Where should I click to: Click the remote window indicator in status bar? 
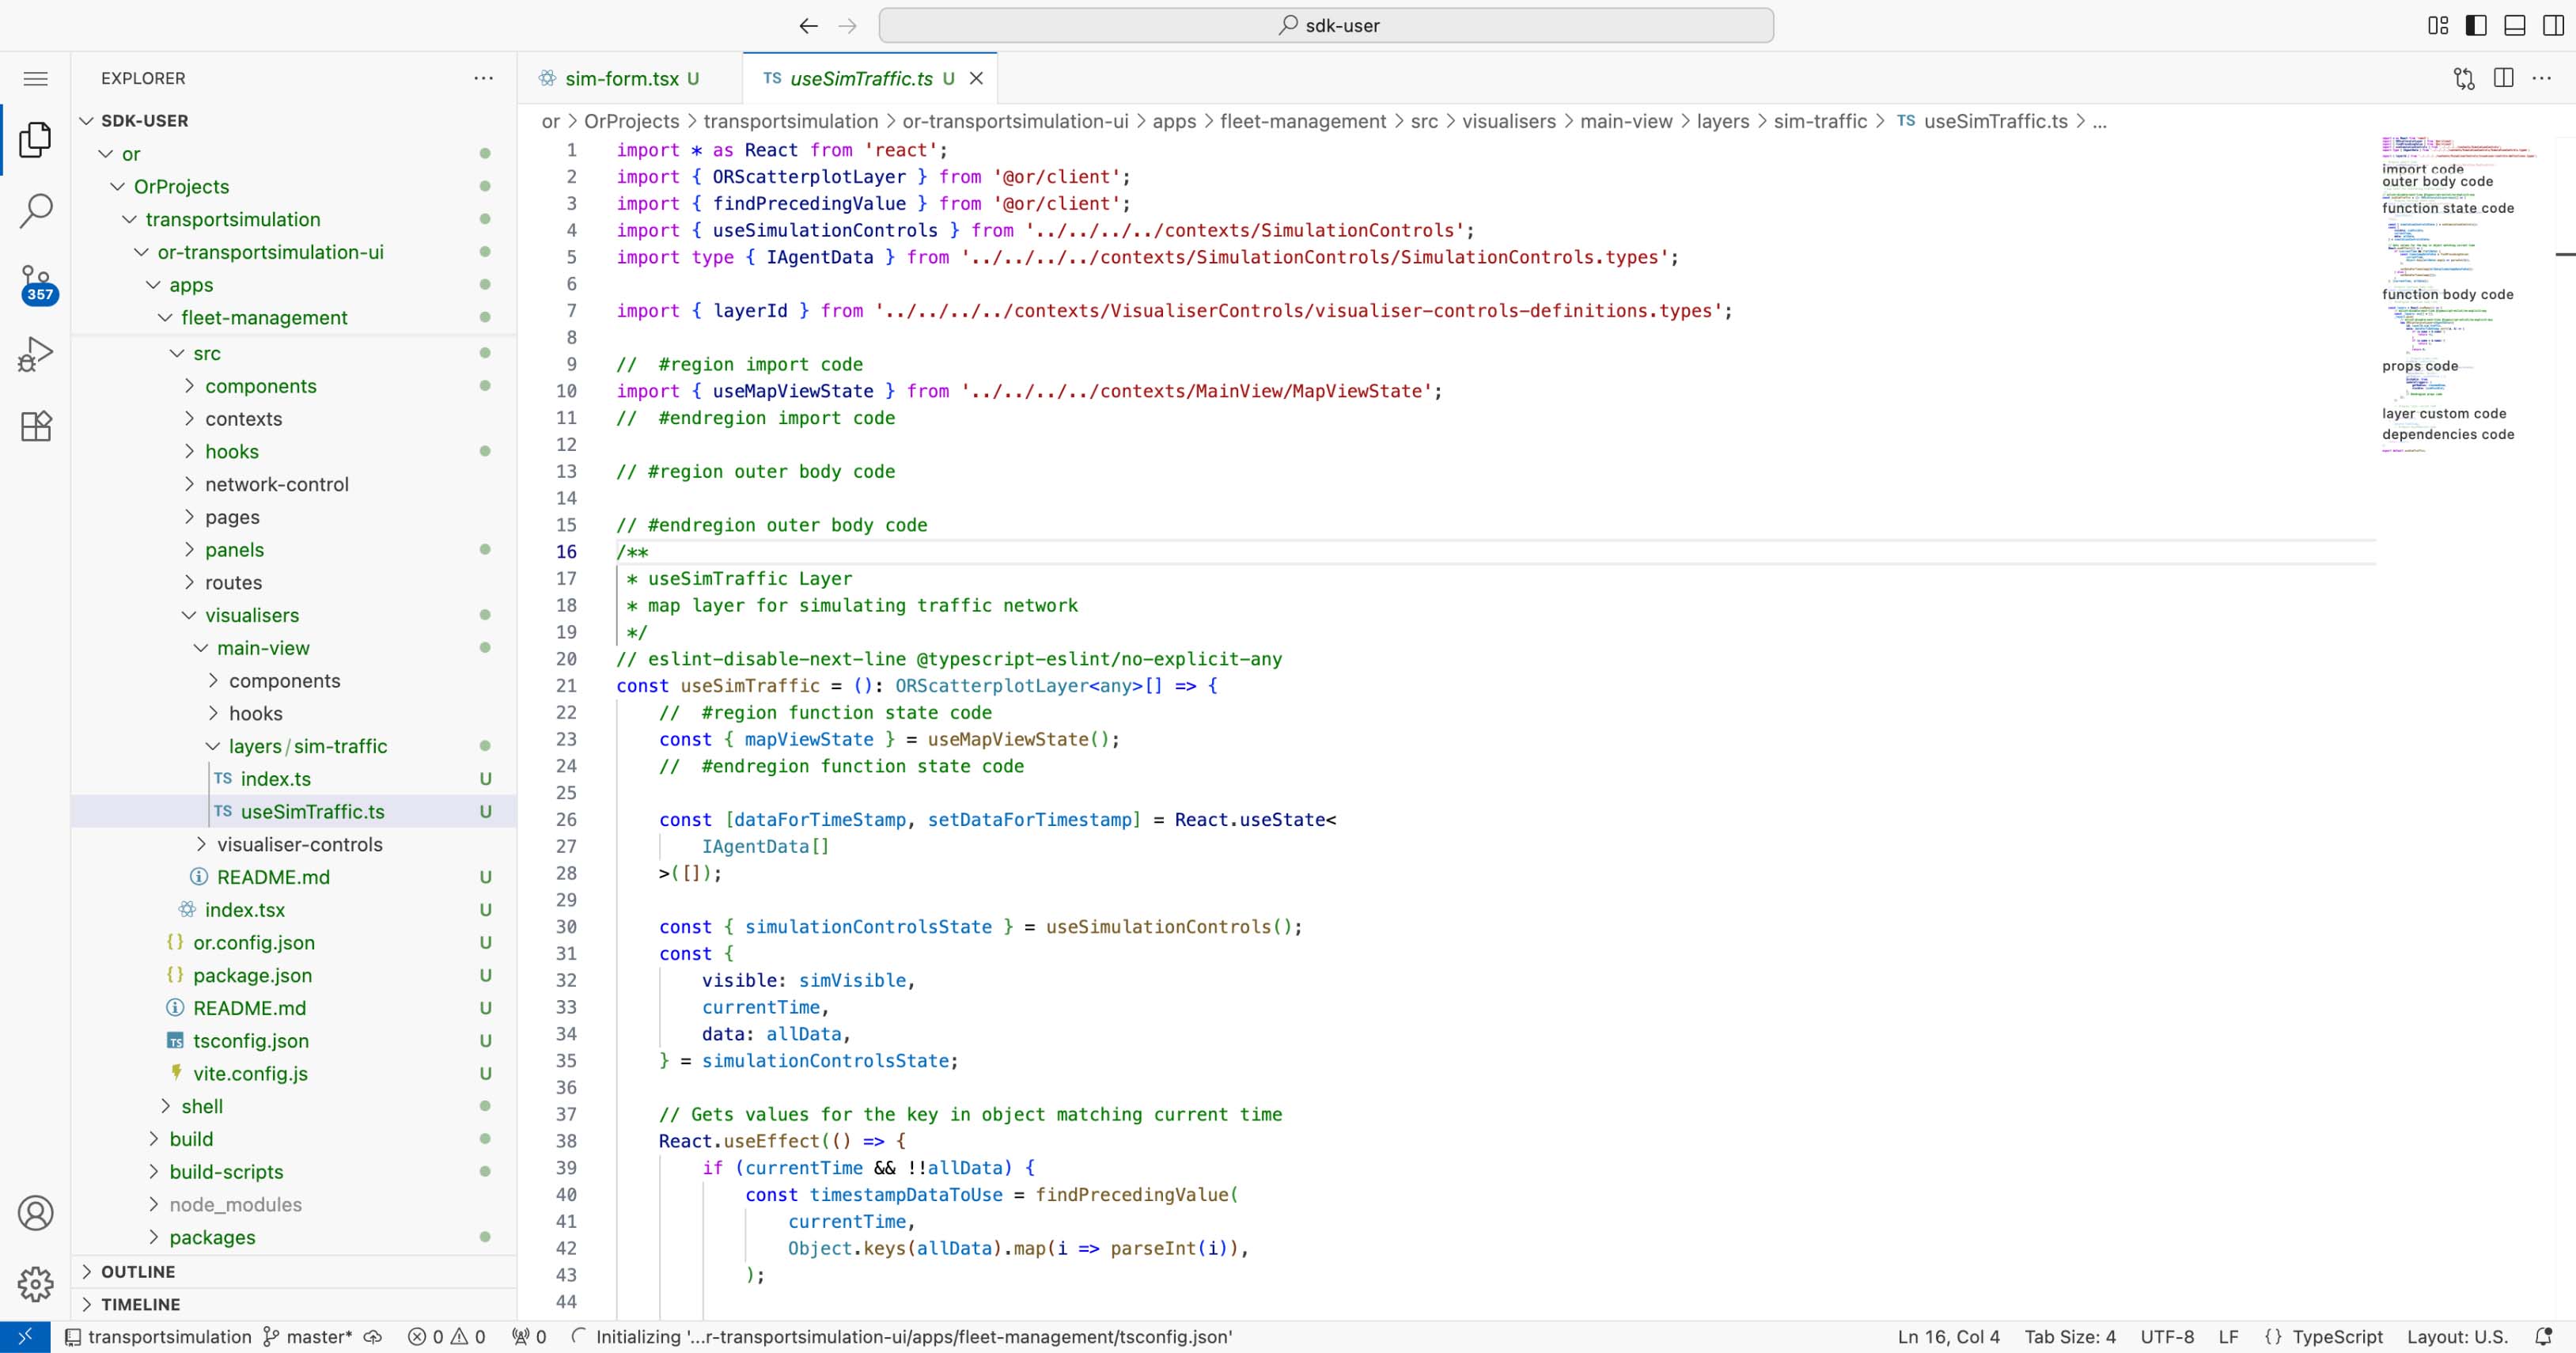tap(25, 1337)
